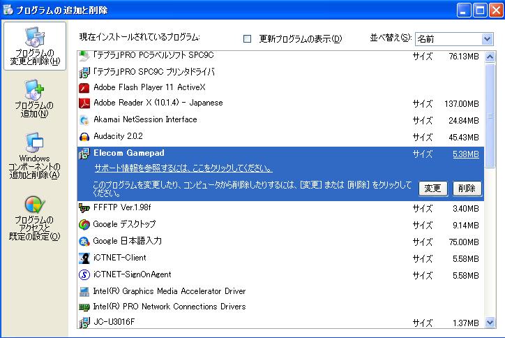Click the 3.40MB size value

(466, 209)
